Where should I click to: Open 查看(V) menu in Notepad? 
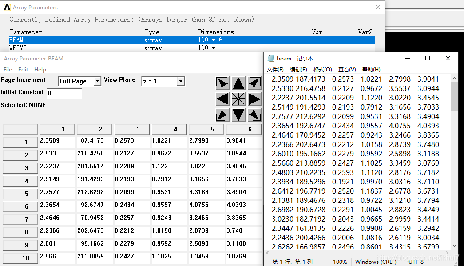coord(347,70)
